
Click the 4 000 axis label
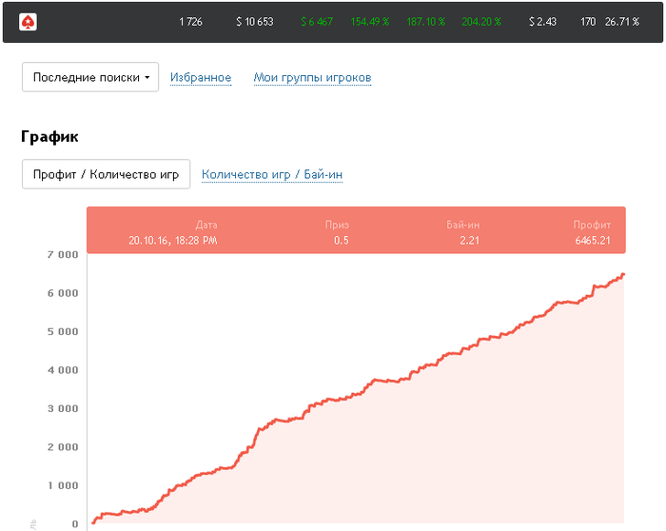point(63,370)
